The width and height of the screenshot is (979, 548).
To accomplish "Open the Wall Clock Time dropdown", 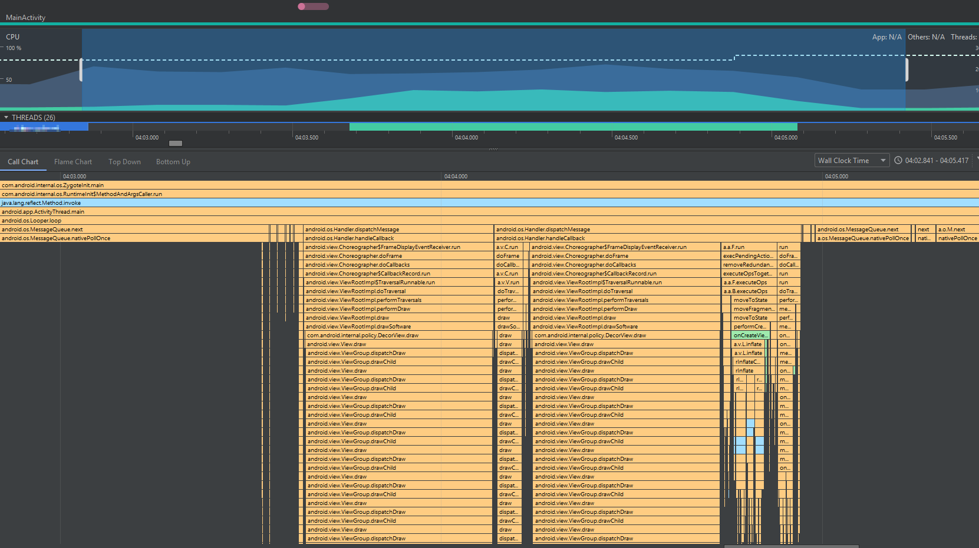I will tap(852, 161).
